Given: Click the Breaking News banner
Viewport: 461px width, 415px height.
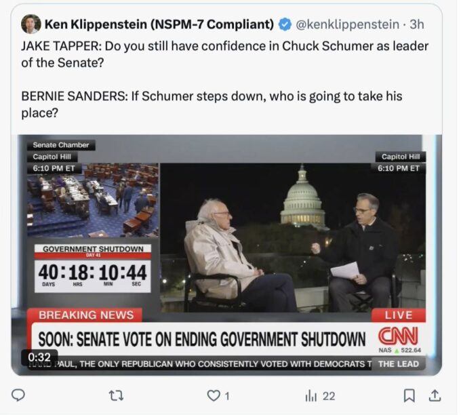Looking at the screenshot, I should pyautogui.click(x=85, y=315).
